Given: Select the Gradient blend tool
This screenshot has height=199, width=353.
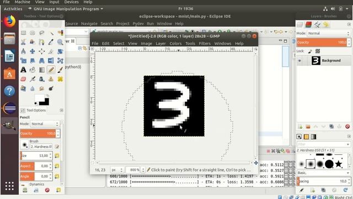Looking at the screenshot, I should [x=42, y=70].
